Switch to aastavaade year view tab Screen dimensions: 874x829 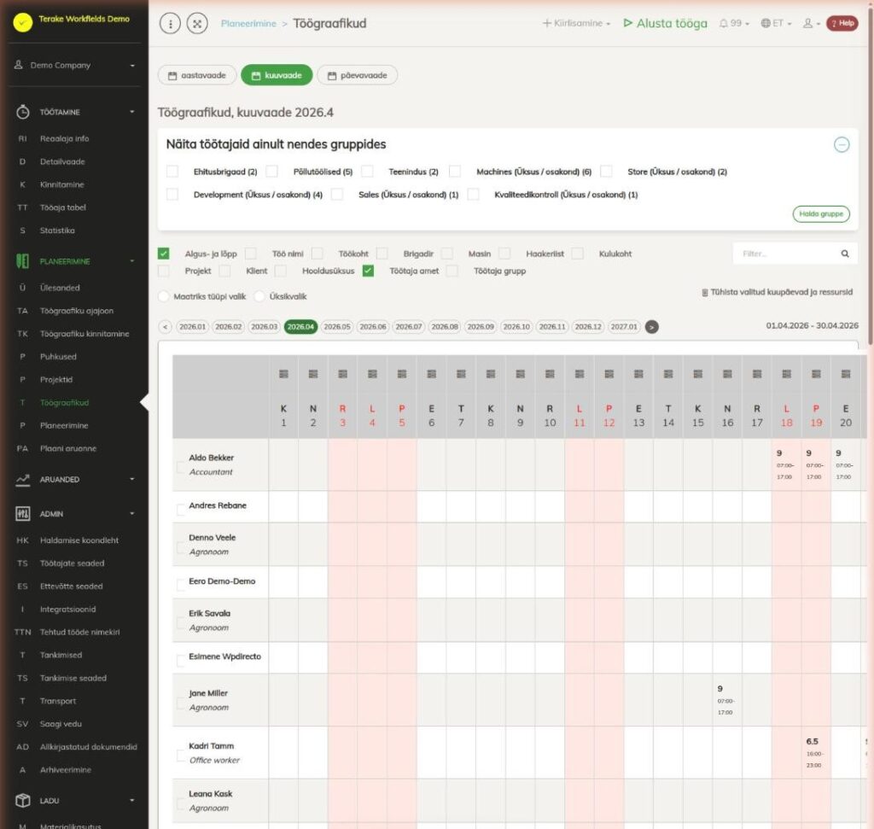(x=197, y=75)
